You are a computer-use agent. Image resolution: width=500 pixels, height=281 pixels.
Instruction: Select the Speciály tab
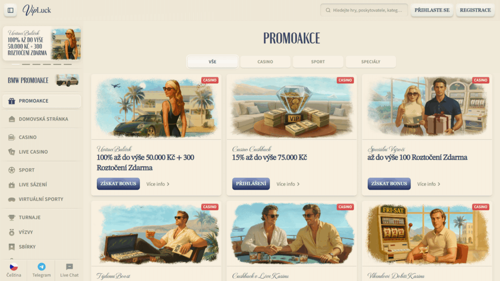coord(371,62)
